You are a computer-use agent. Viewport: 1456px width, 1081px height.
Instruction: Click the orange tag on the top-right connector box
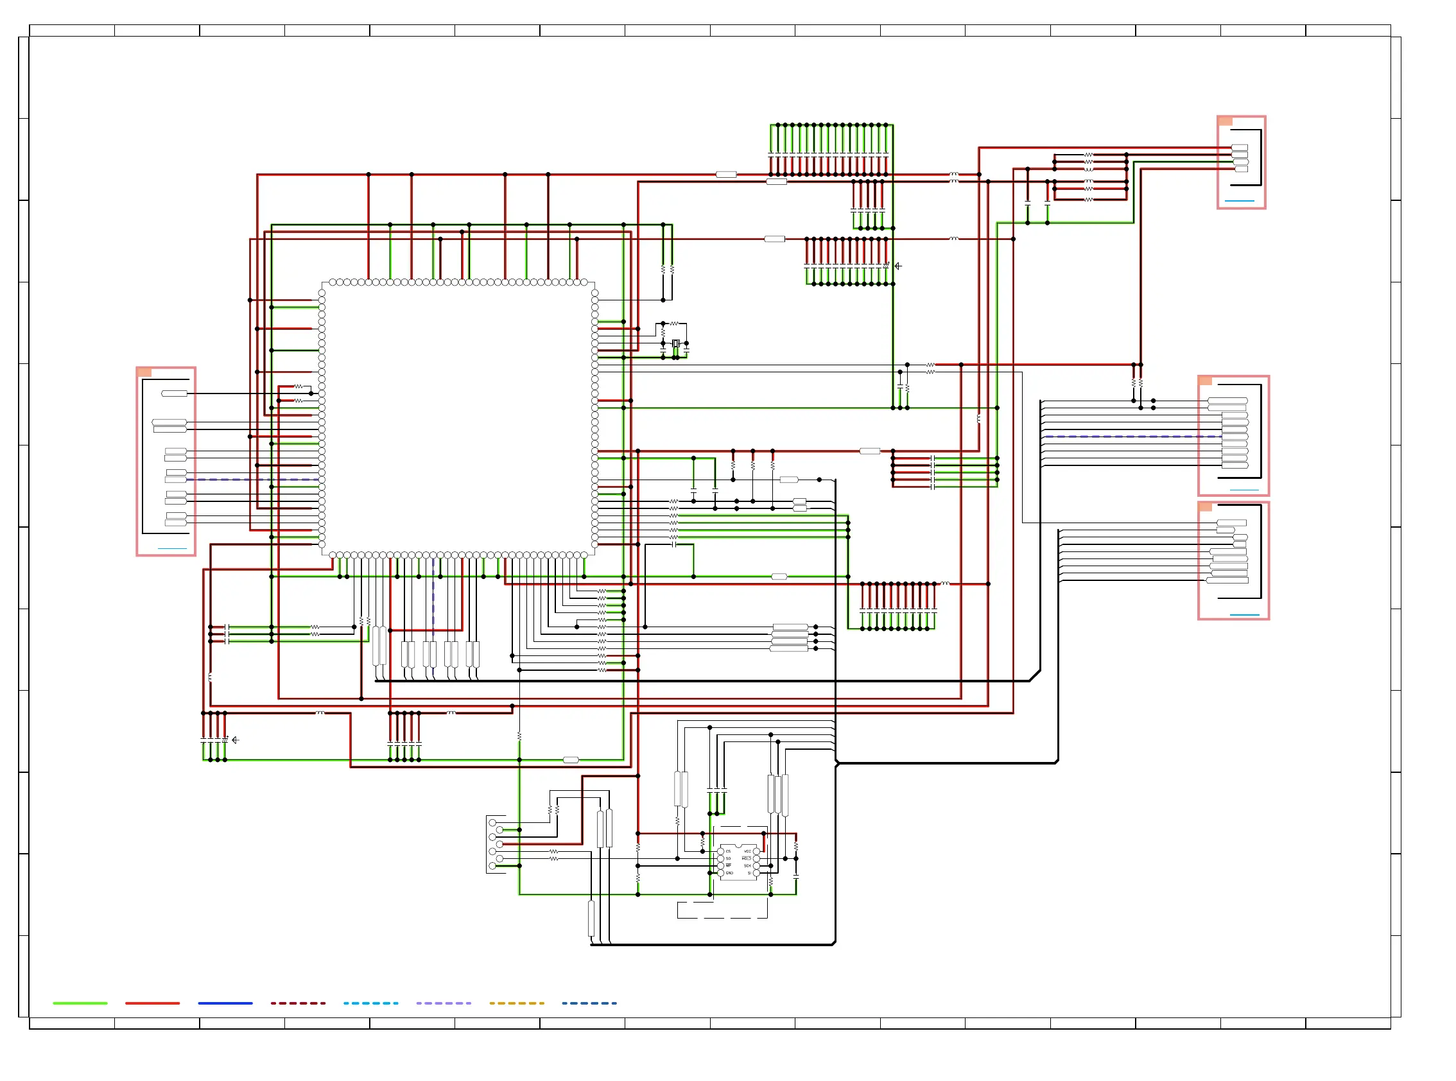coord(1226,121)
